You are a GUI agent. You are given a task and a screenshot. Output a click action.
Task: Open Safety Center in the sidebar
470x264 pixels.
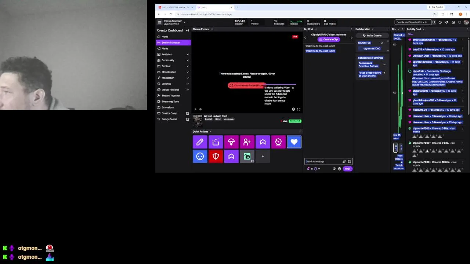173,119
